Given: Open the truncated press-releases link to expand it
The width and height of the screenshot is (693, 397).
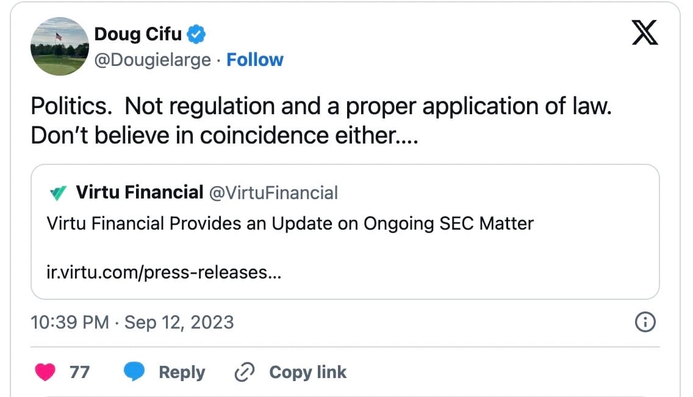Looking at the screenshot, I should coord(163,273).
